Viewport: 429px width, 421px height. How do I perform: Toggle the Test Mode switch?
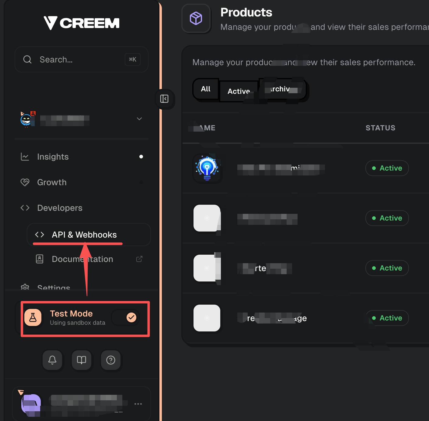[x=126, y=317]
